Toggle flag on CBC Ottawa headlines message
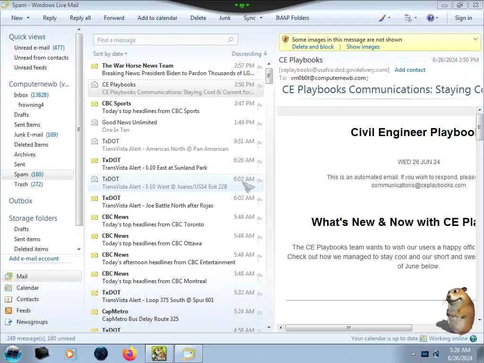 coord(259,237)
